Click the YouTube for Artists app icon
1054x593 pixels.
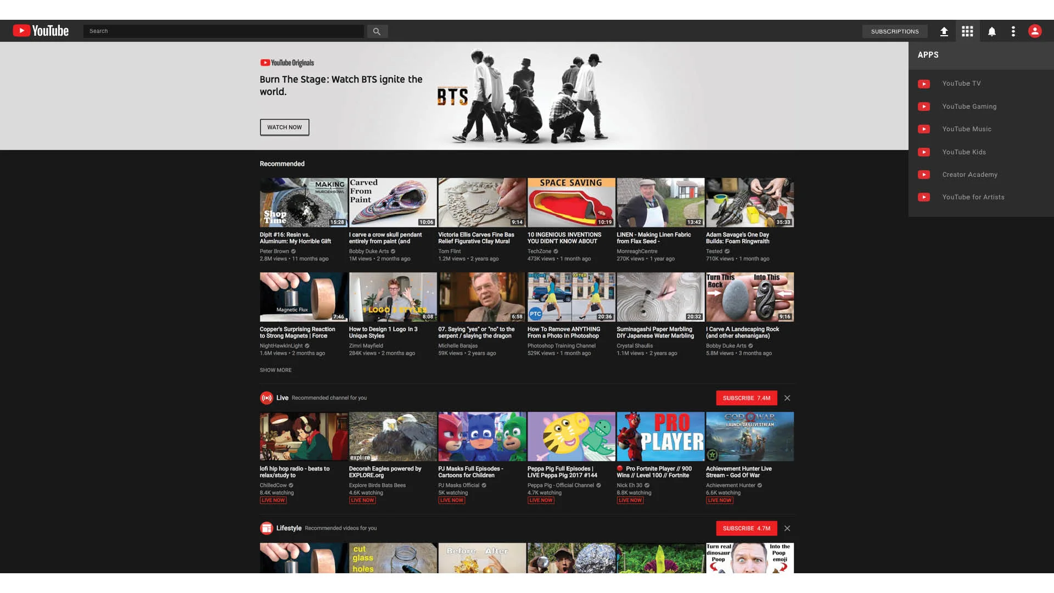pyautogui.click(x=924, y=197)
